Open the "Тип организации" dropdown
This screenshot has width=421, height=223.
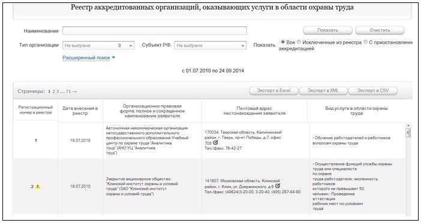98,45
